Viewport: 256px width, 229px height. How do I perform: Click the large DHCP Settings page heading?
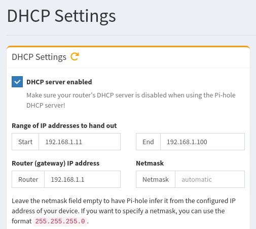coord(61,16)
